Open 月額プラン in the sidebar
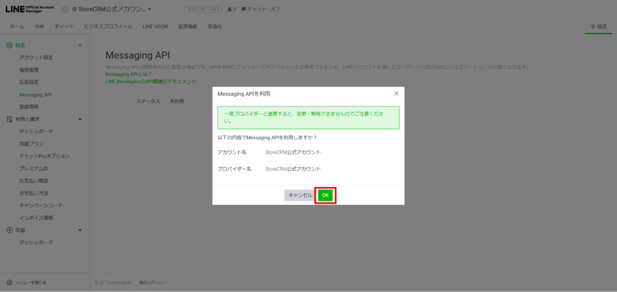The width and height of the screenshot is (617, 292). pyautogui.click(x=31, y=144)
